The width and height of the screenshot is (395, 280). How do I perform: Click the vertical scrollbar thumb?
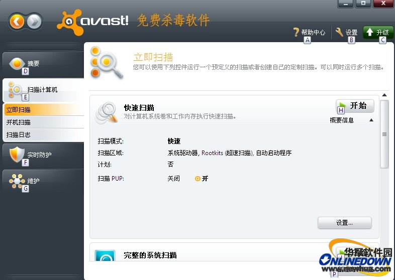pos(384,134)
